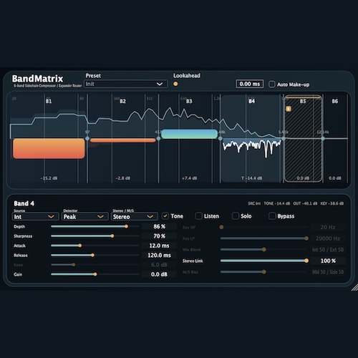Select band B4 label
358x358 pixels.
tap(251, 101)
